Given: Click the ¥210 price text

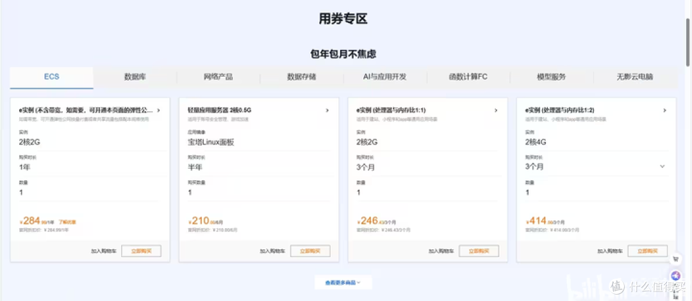Looking at the screenshot, I should pyautogui.click(x=206, y=221).
